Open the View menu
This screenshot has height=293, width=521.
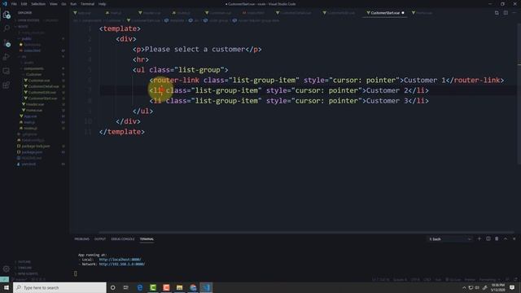coord(53,4)
